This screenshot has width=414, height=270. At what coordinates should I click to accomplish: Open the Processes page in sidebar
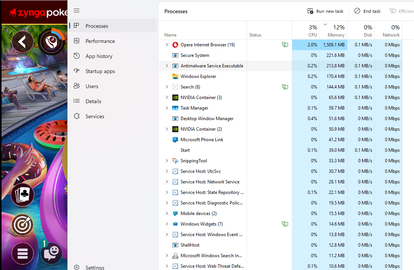113,26
